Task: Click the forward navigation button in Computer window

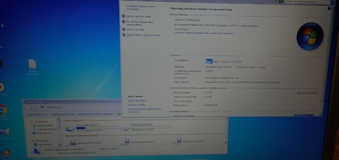Action: coord(34,107)
